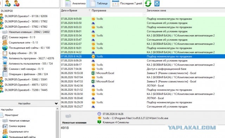Select user DL360PG8\Operator2
The height and width of the screenshot is (138, 225).
point(26,21)
